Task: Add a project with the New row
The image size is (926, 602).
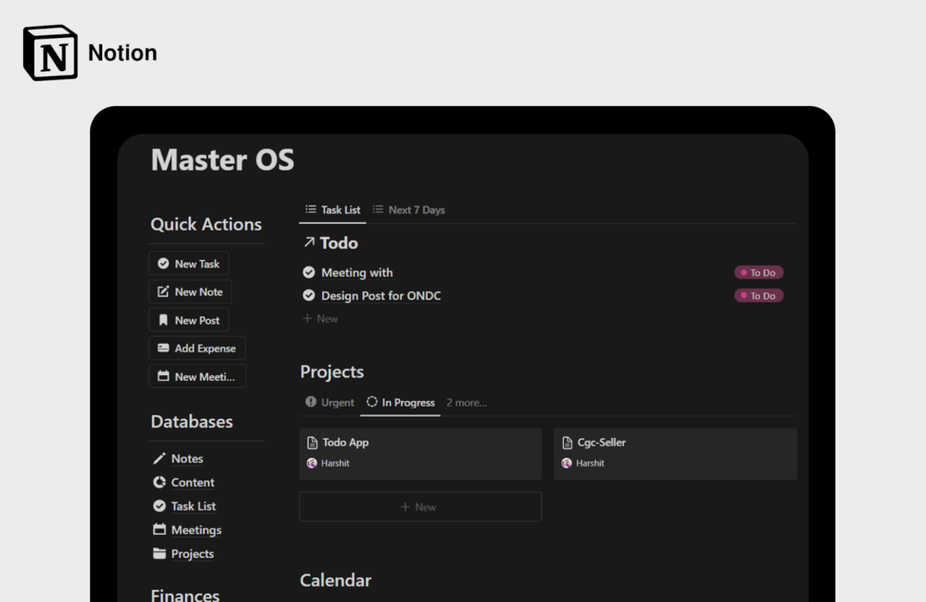Action: click(x=419, y=506)
